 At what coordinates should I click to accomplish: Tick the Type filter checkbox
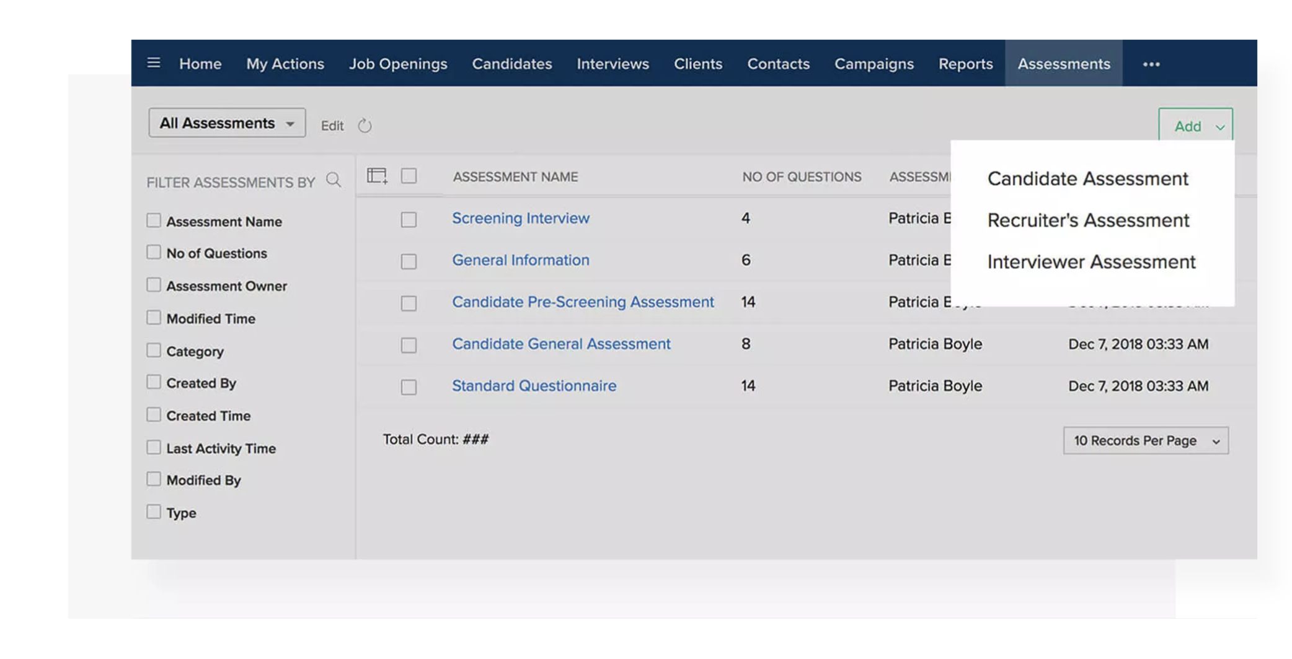tap(154, 512)
